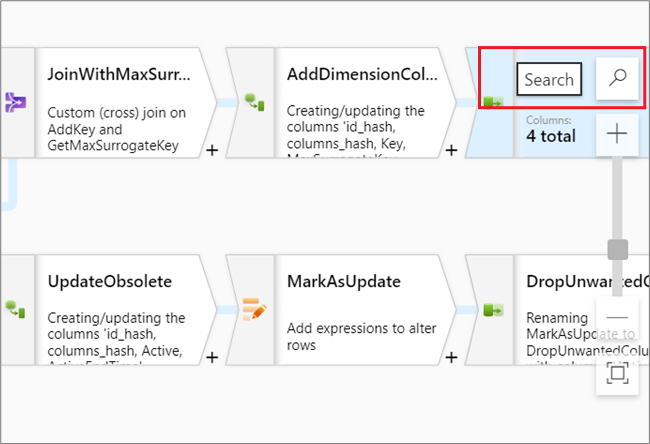Click the zoom-to-fit canvas icon
The width and height of the screenshot is (650, 444).
(x=618, y=373)
